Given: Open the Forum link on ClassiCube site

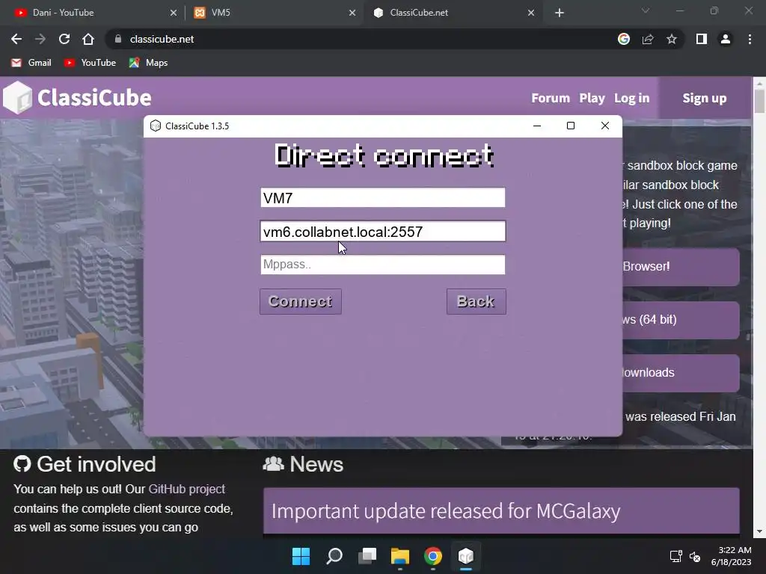Looking at the screenshot, I should point(551,98).
